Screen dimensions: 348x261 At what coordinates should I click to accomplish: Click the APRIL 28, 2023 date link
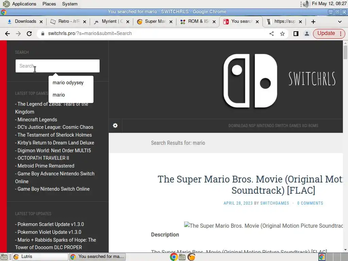238,203
